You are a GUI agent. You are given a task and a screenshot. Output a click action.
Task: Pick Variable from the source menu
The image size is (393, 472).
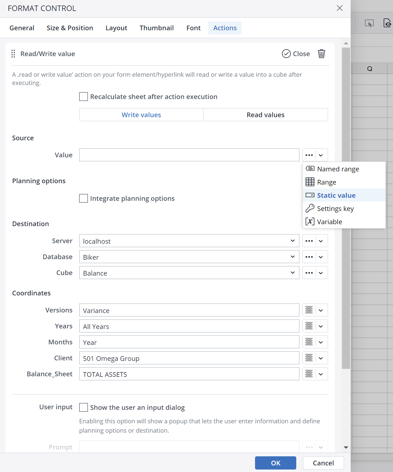[344, 222]
